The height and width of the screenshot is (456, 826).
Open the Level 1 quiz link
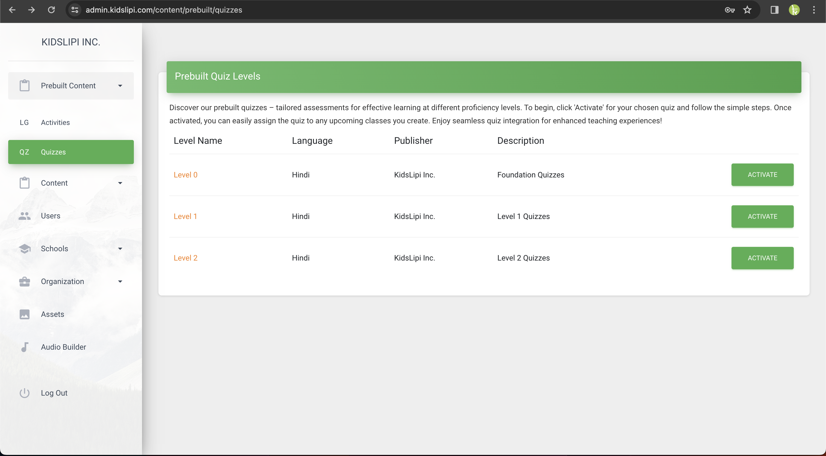[x=185, y=216]
